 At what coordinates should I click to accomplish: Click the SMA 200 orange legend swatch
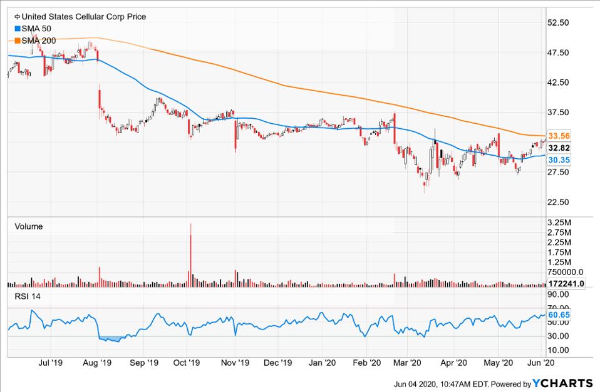point(18,41)
